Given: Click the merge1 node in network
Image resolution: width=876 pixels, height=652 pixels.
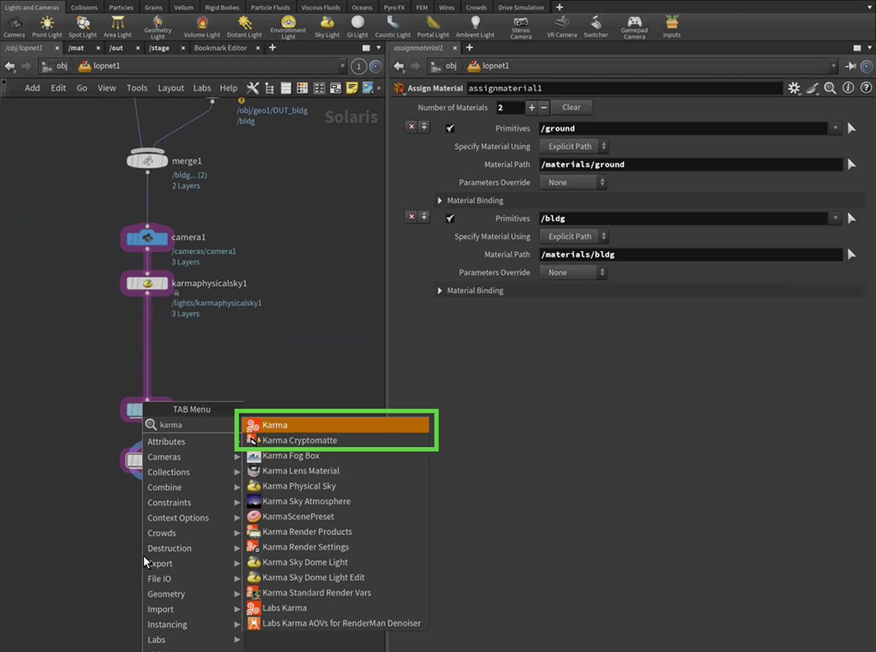Looking at the screenshot, I should [x=148, y=161].
